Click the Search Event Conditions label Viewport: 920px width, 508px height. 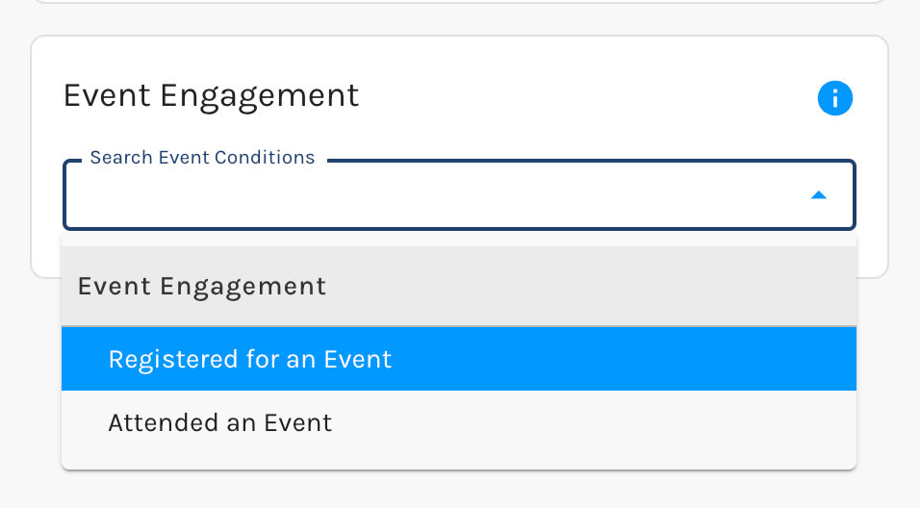pos(202,158)
